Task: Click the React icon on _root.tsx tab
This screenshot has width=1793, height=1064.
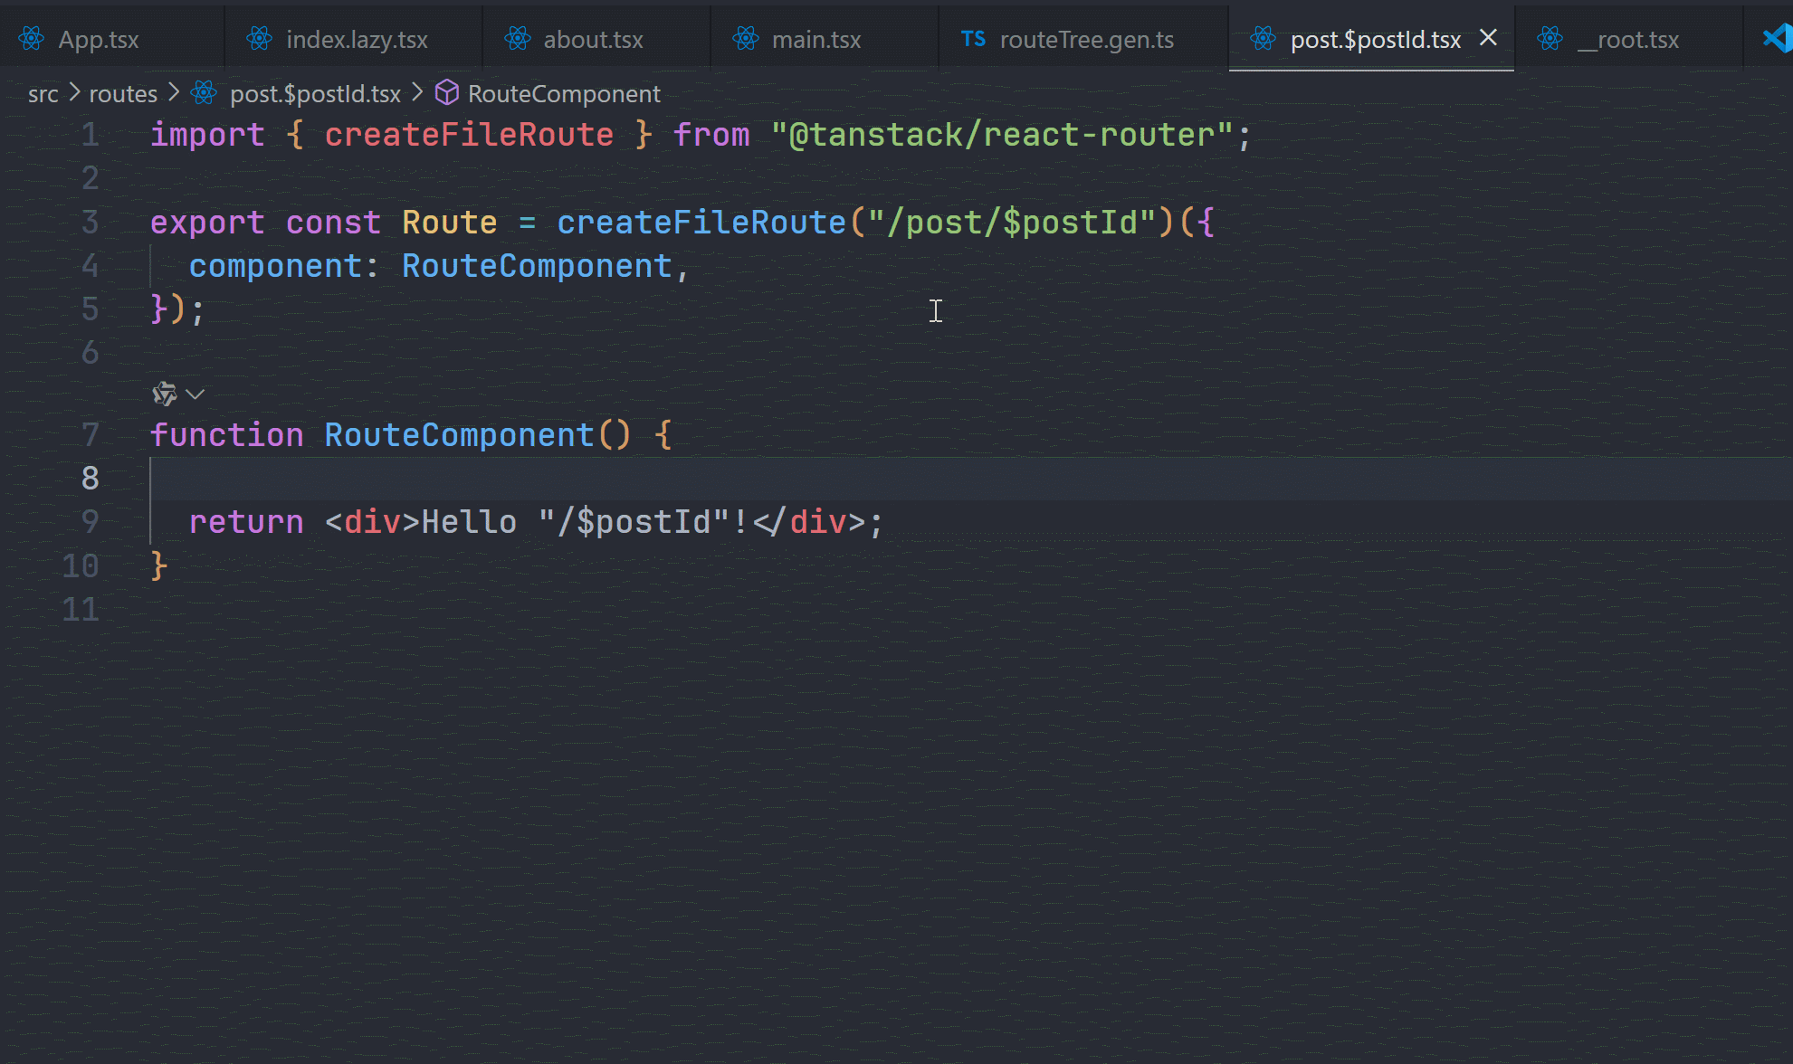Action: pyautogui.click(x=1550, y=39)
